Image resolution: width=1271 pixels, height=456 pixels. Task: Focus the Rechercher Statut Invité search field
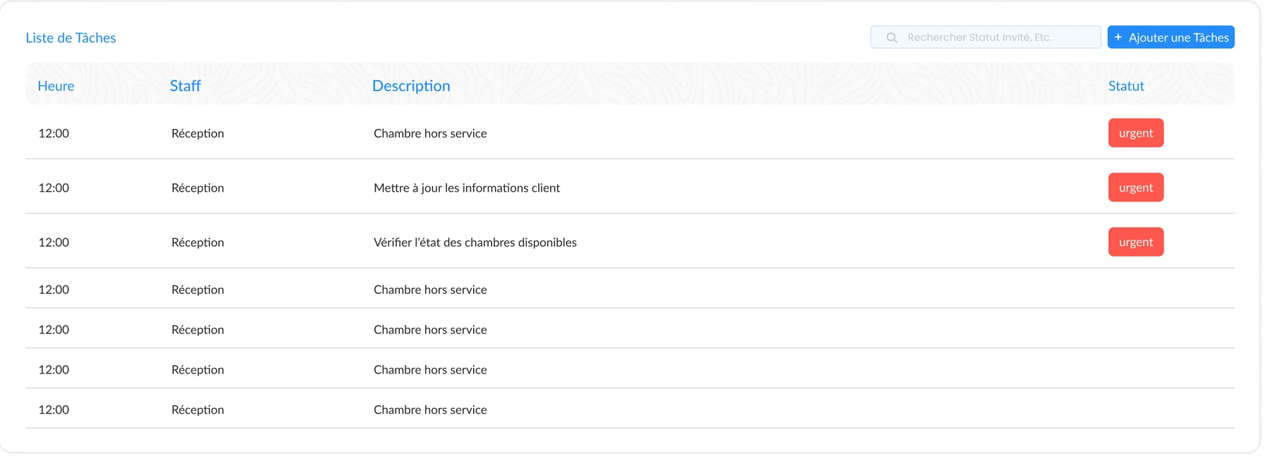pyautogui.click(x=986, y=37)
